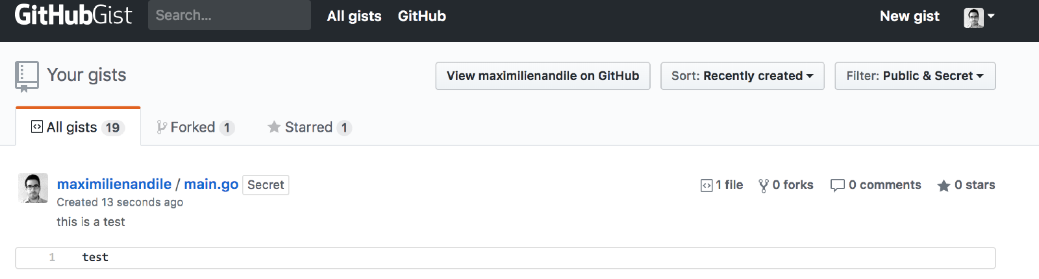Click the GitHub Gist logo
Viewport: 1039px width, 279px height.
(73, 15)
